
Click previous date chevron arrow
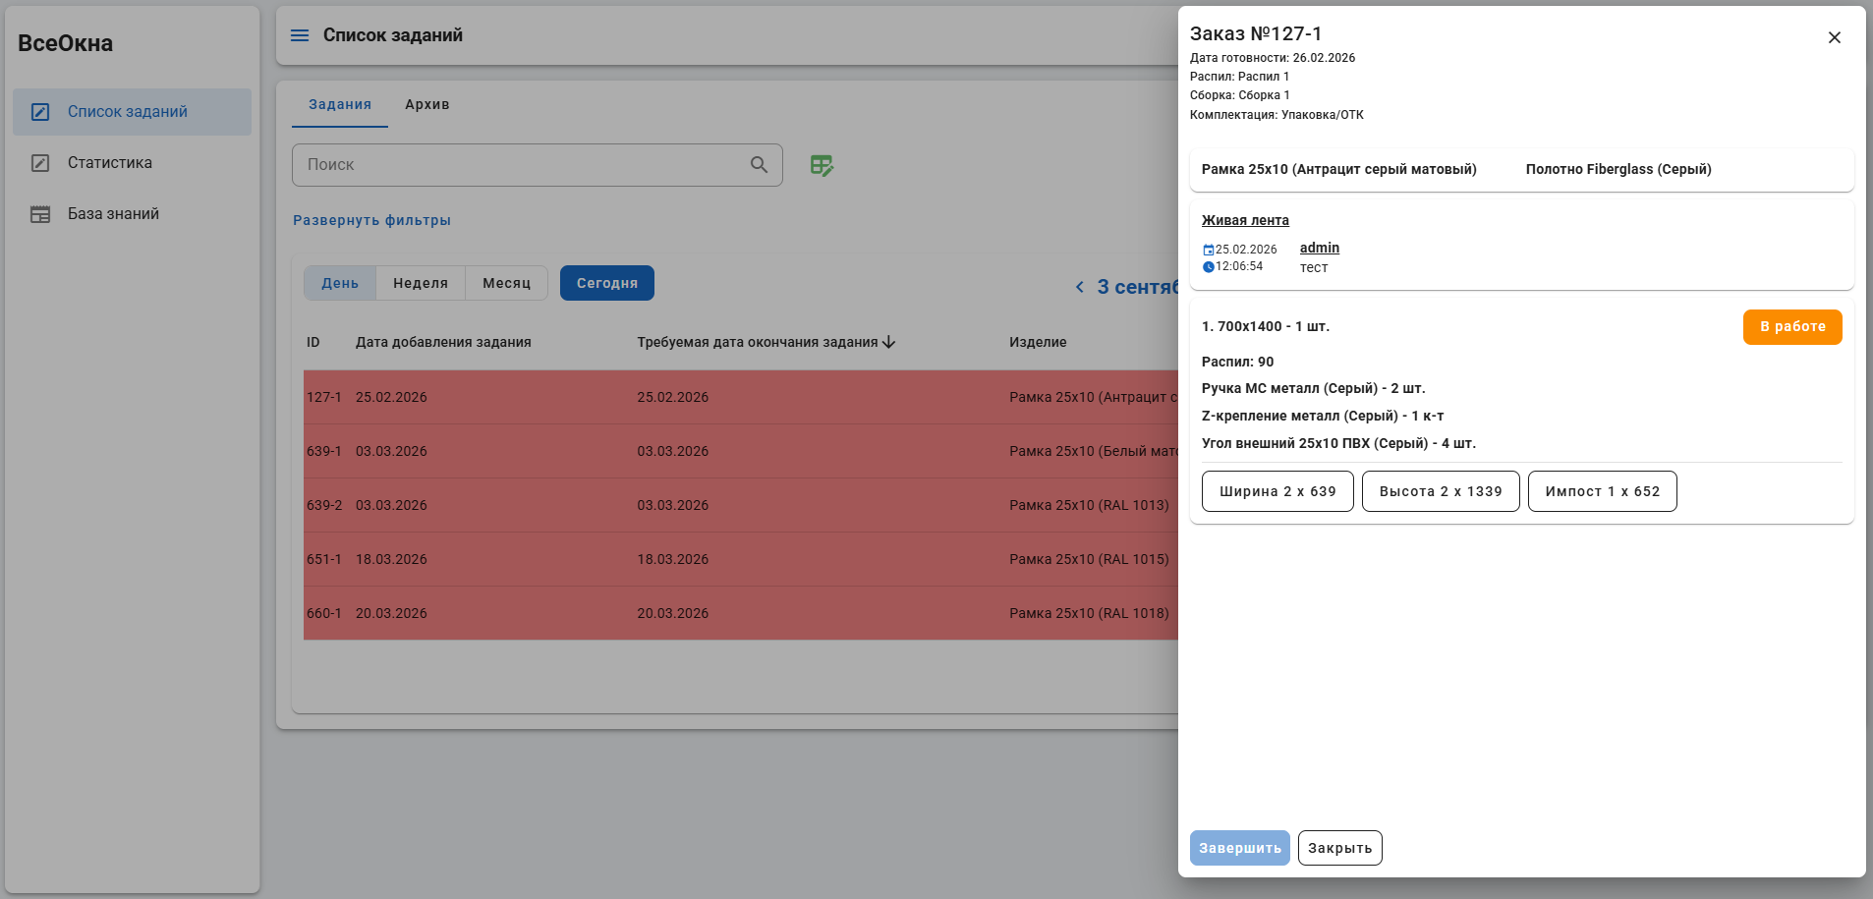pos(1079,287)
